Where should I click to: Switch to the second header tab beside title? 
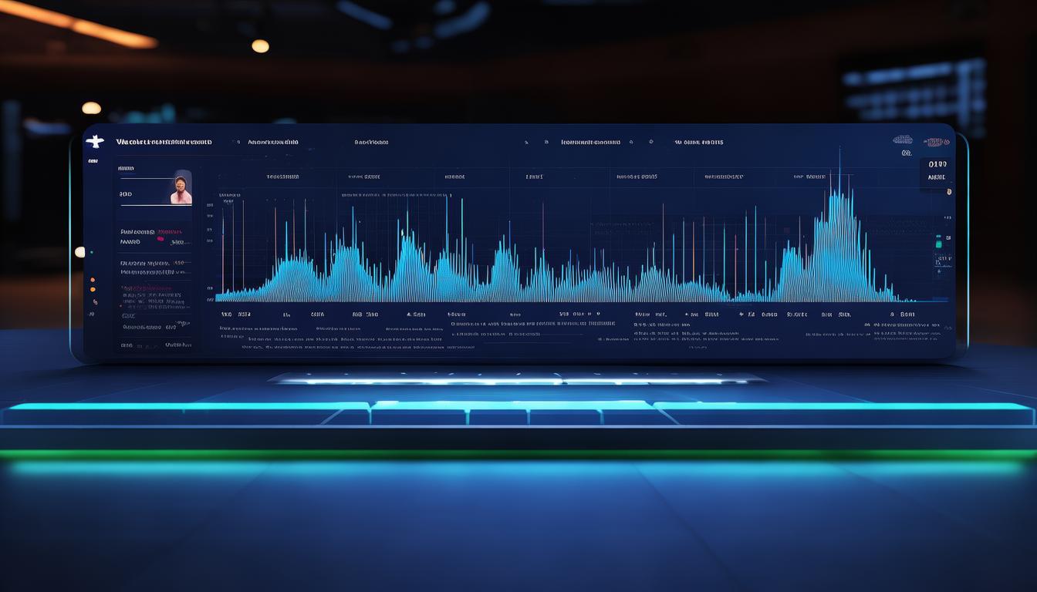(274, 143)
